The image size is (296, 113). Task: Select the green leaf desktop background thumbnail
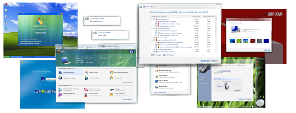pos(239,41)
